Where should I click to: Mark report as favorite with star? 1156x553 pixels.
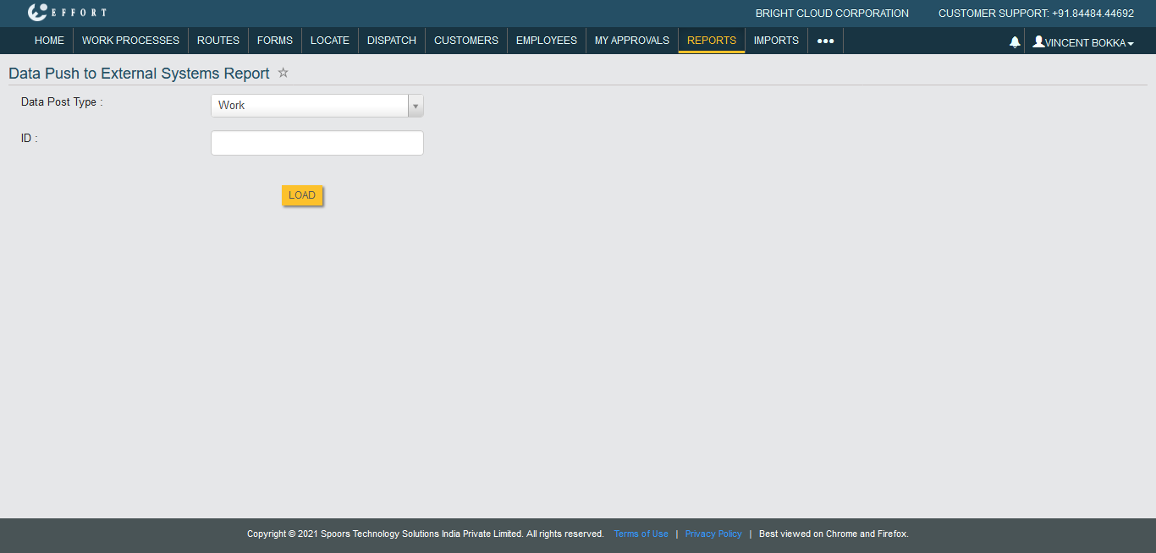[283, 73]
